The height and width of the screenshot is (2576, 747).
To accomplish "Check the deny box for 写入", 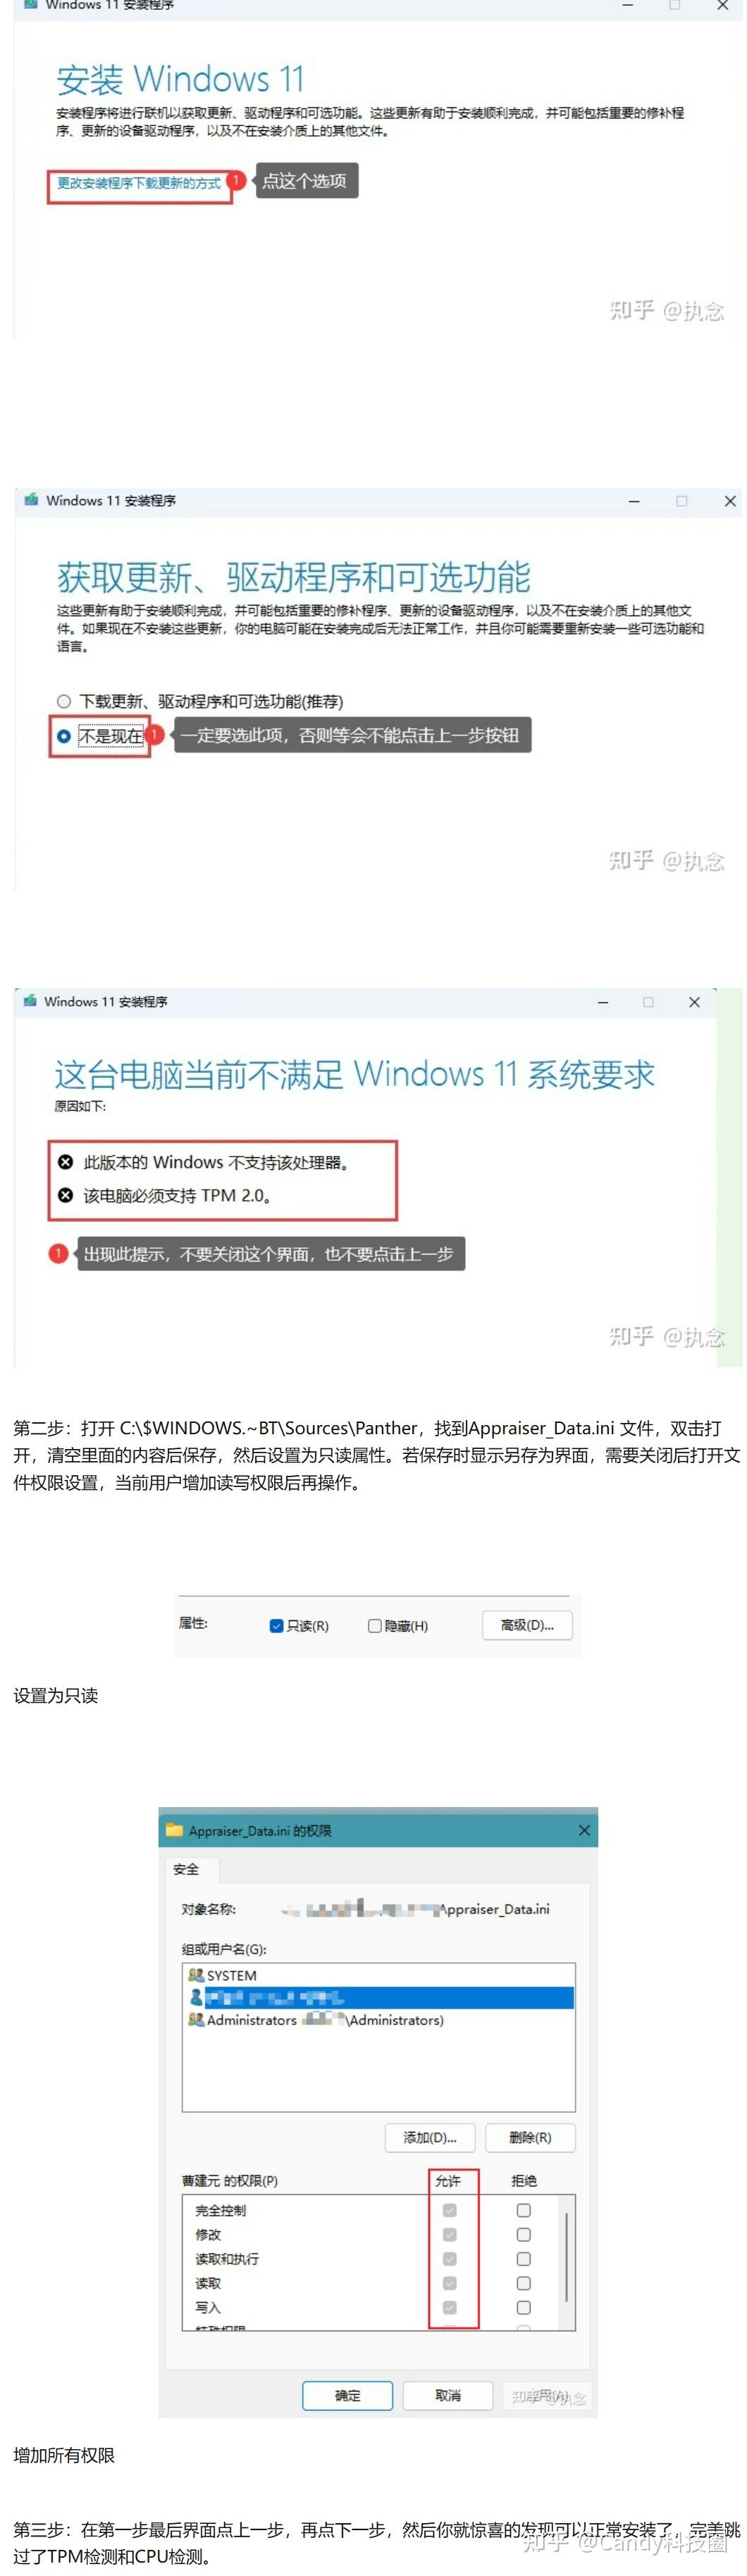I will coord(523,2307).
